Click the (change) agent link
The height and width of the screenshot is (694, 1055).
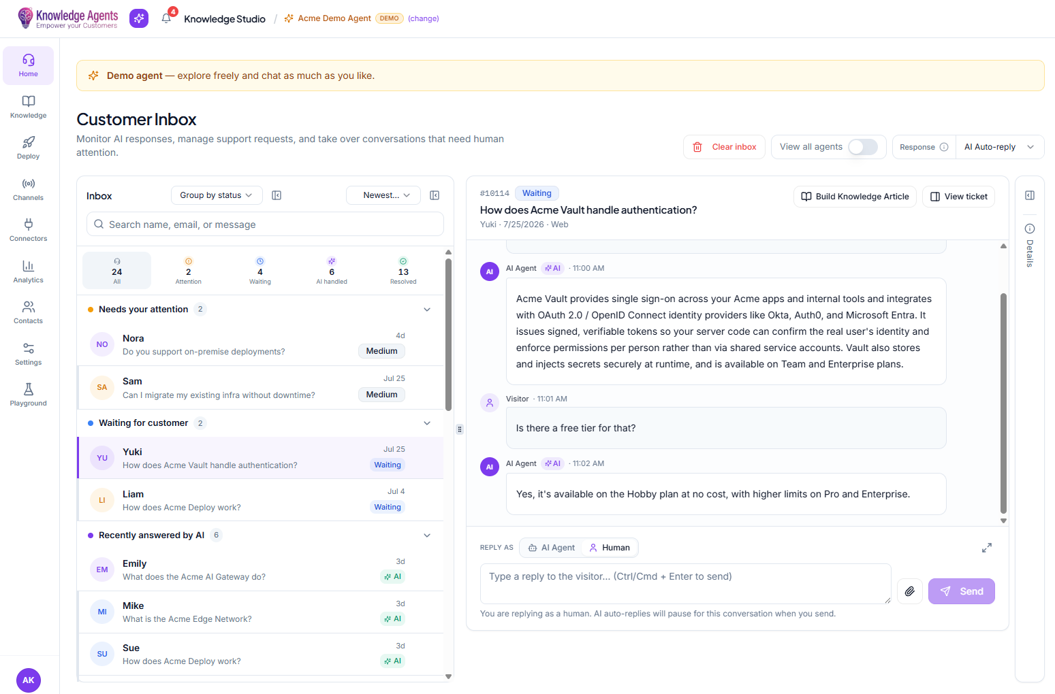click(x=424, y=18)
